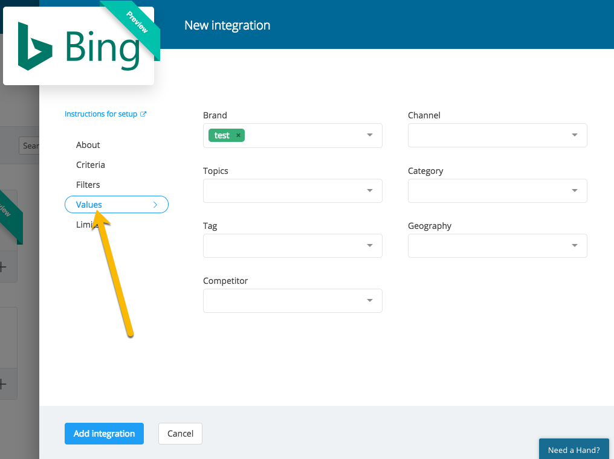Remove the 'test' brand tag
614x459 pixels.
coord(238,135)
